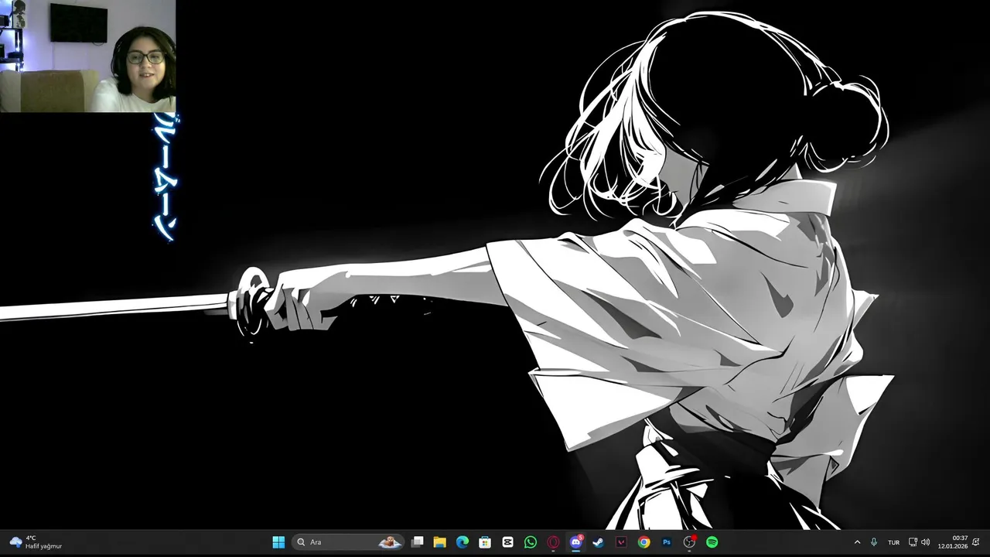Open WhatsApp from the taskbar
This screenshot has height=557, width=990.
[531, 542]
